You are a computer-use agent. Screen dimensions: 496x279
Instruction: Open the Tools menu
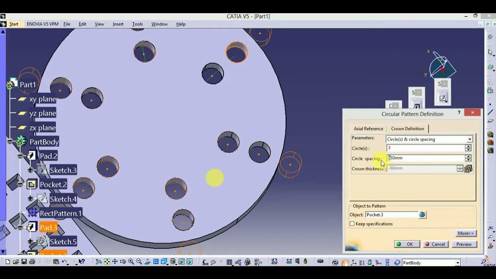pyautogui.click(x=137, y=24)
